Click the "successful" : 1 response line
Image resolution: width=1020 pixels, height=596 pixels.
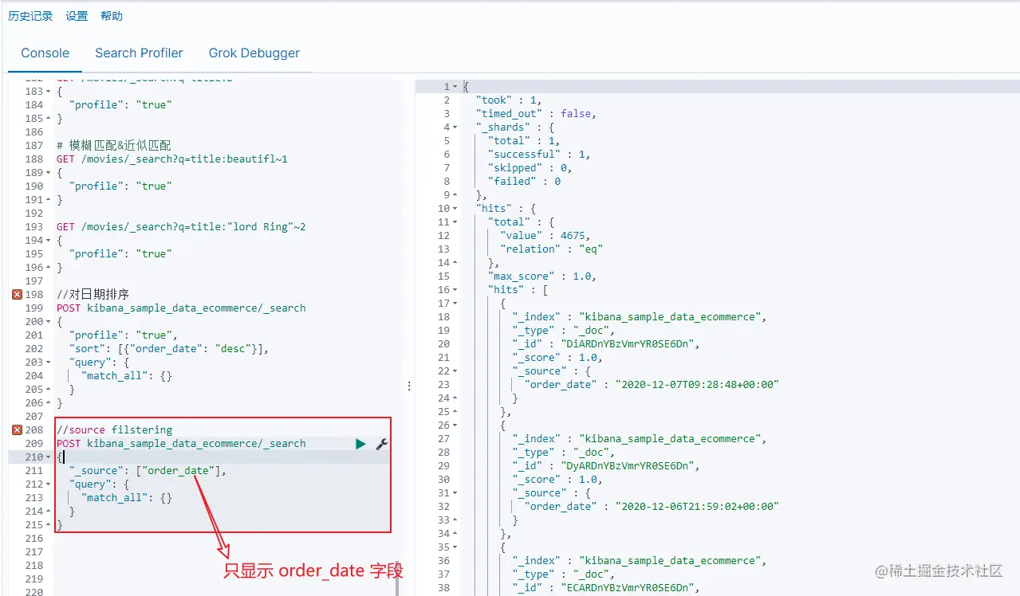pyautogui.click(x=539, y=154)
